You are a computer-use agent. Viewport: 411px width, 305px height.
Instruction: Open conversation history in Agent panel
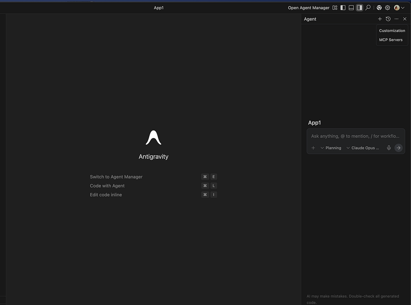click(388, 18)
